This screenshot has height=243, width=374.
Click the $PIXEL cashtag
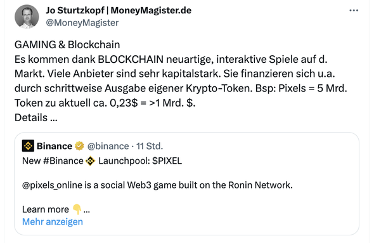pyautogui.click(x=167, y=161)
